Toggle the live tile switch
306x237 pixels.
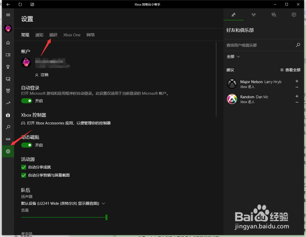click(27, 145)
